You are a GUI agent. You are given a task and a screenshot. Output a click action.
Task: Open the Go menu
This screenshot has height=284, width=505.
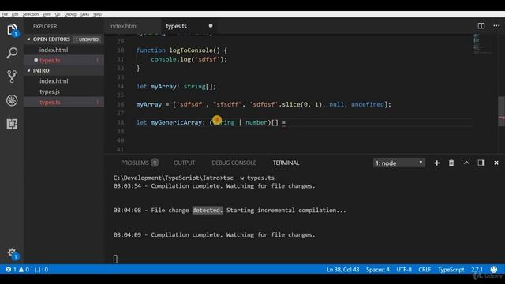click(x=58, y=14)
